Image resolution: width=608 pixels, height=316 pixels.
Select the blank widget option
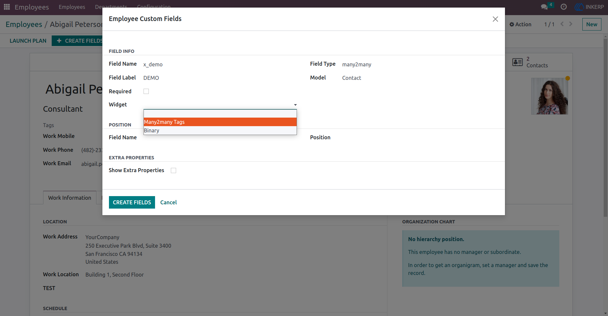220,114
